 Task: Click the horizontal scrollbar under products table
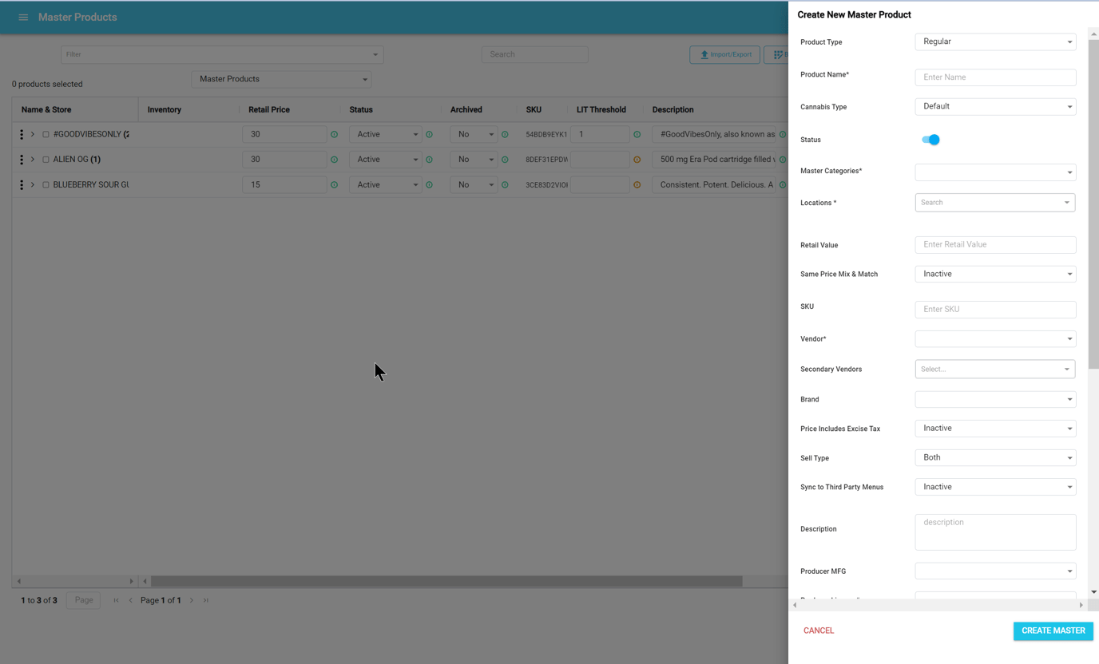coord(446,581)
